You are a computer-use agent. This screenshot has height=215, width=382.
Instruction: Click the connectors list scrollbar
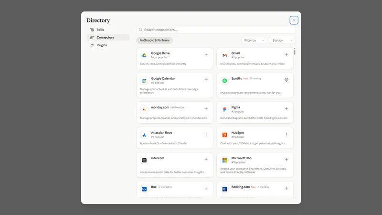[295, 52]
